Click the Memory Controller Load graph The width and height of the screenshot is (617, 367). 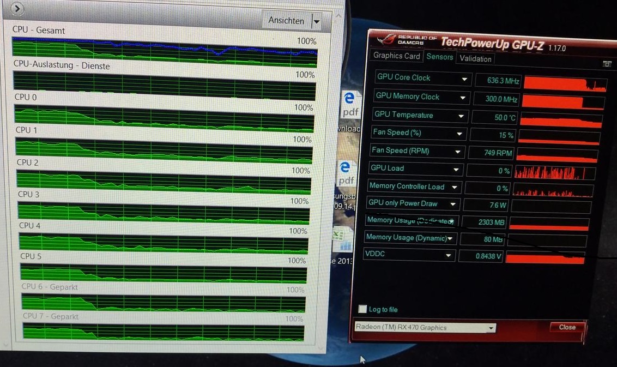pos(553,190)
